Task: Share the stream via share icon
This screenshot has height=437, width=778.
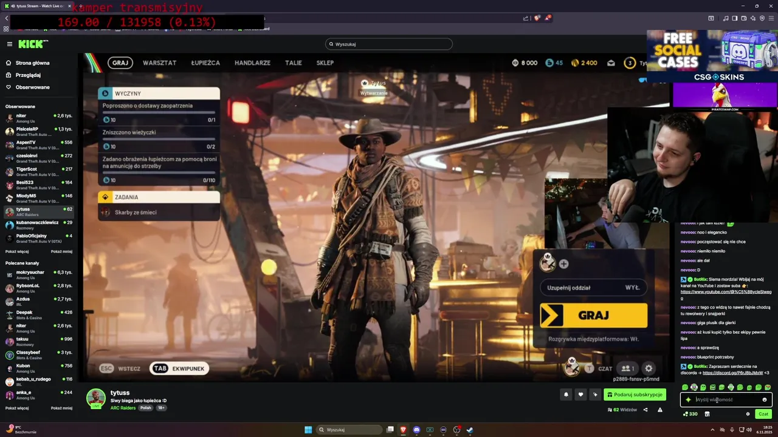Action: 645,410
